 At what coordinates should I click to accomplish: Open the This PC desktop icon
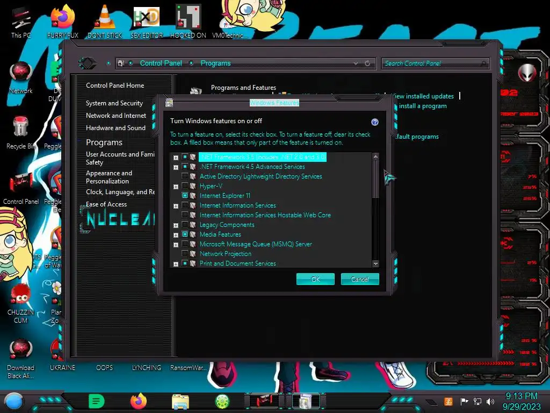click(x=20, y=22)
